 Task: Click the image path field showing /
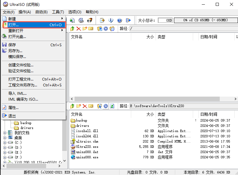[x=184, y=29]
